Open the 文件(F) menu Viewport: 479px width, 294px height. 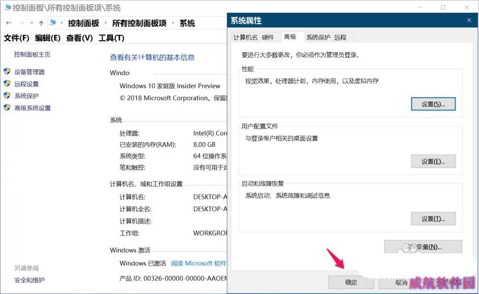16,38
